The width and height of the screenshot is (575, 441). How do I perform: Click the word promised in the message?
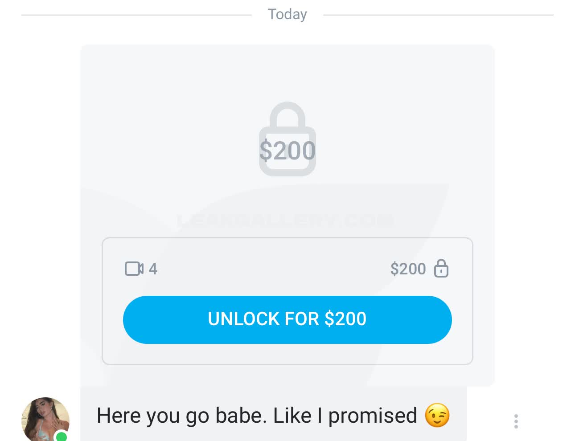pyautogui.click(x=373, y=416)
